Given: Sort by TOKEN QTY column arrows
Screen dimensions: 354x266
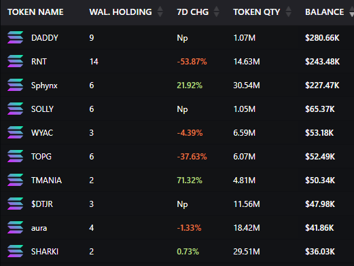Looking at the screenshot, I should 288,12.
